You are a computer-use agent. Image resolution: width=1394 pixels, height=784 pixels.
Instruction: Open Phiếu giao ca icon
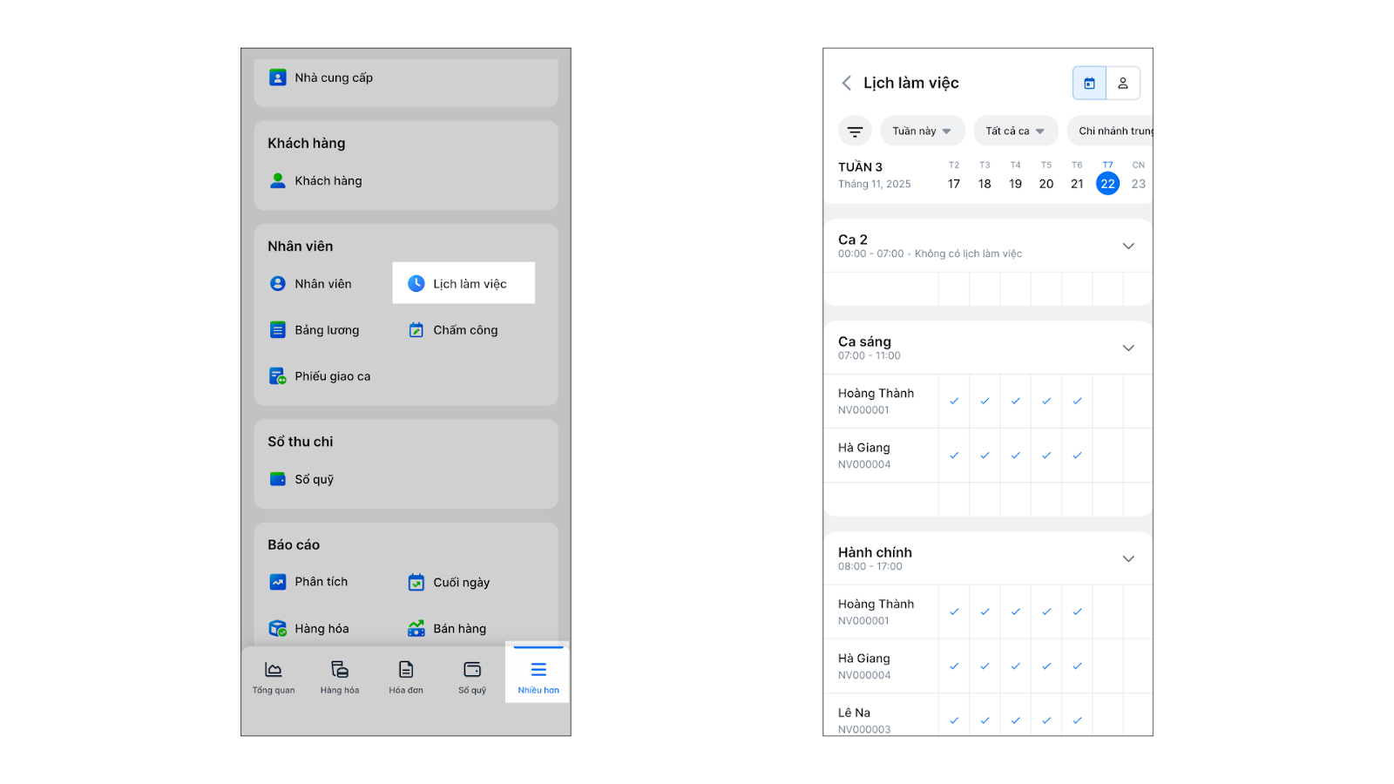coord(278,376)
